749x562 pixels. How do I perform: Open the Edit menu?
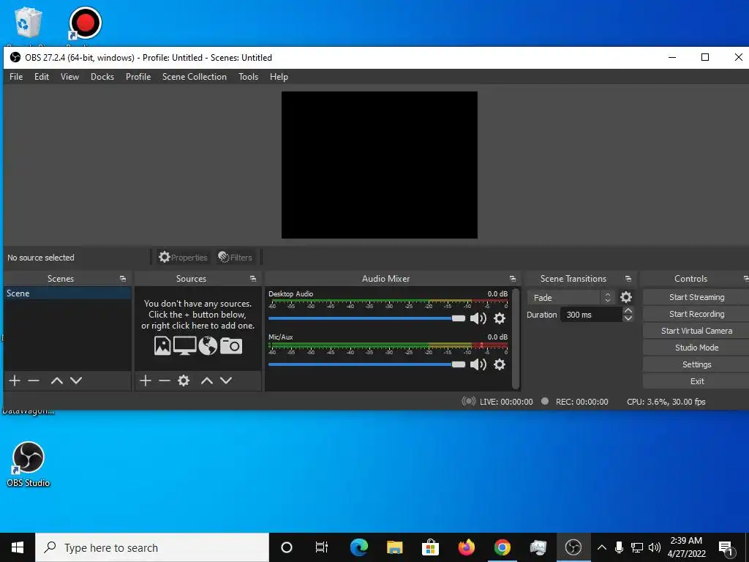[42, 77]
